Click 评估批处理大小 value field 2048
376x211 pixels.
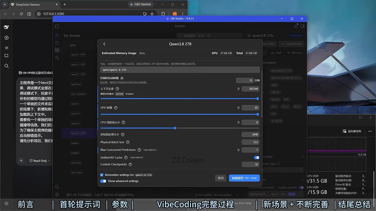click(x=251, y=135)
